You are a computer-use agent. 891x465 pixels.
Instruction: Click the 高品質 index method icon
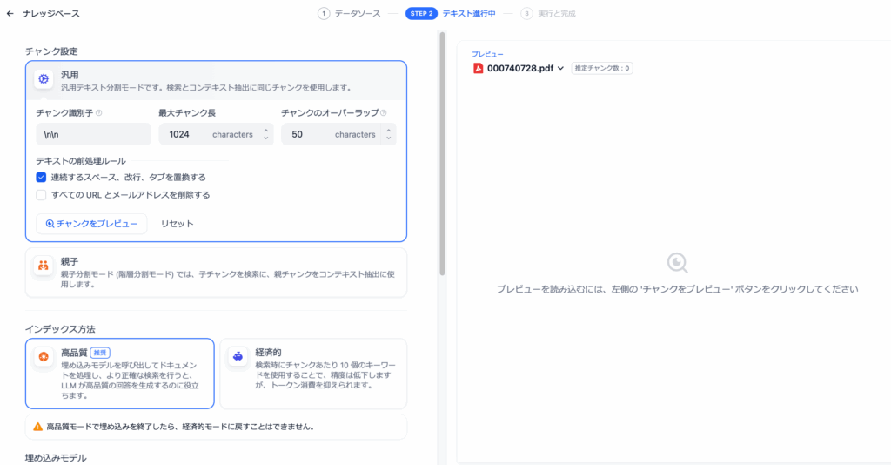click(x=44, y=357)
